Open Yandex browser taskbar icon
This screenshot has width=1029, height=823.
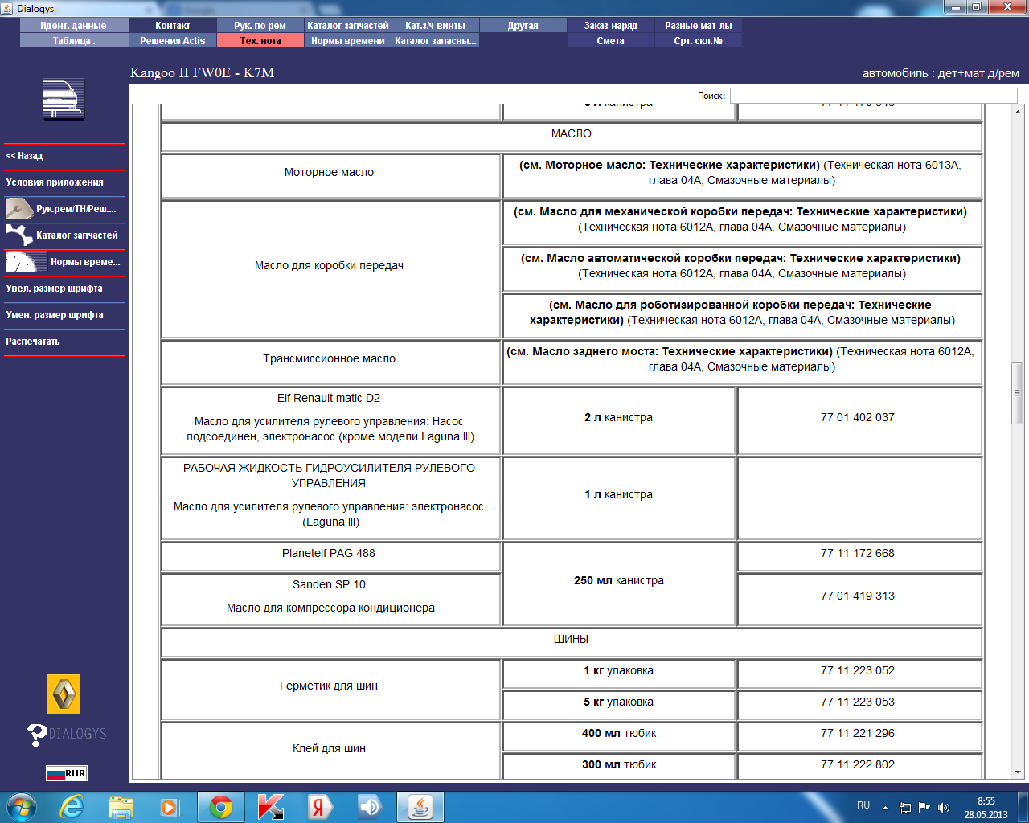[x=319, y=807]
